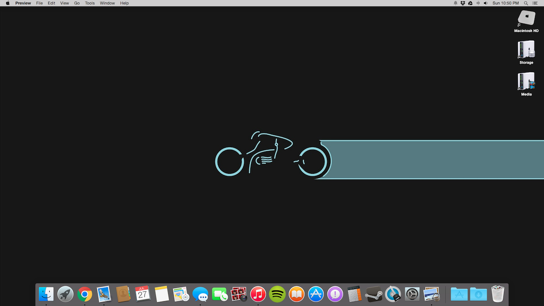The image size is (544, 306).
Task: Click the notification bell menu bar icon
Action: (x=456, y=3)
